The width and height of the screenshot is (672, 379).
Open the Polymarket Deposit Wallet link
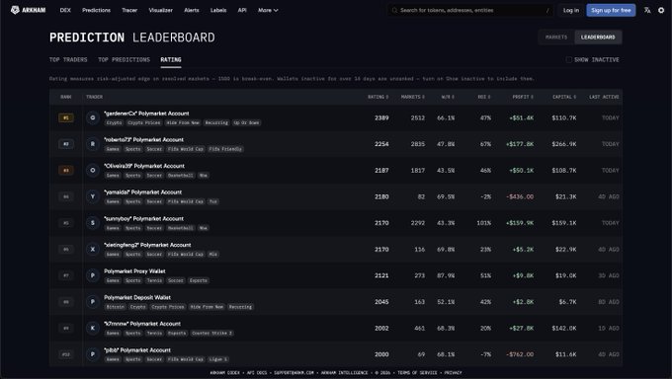[137, 298]
